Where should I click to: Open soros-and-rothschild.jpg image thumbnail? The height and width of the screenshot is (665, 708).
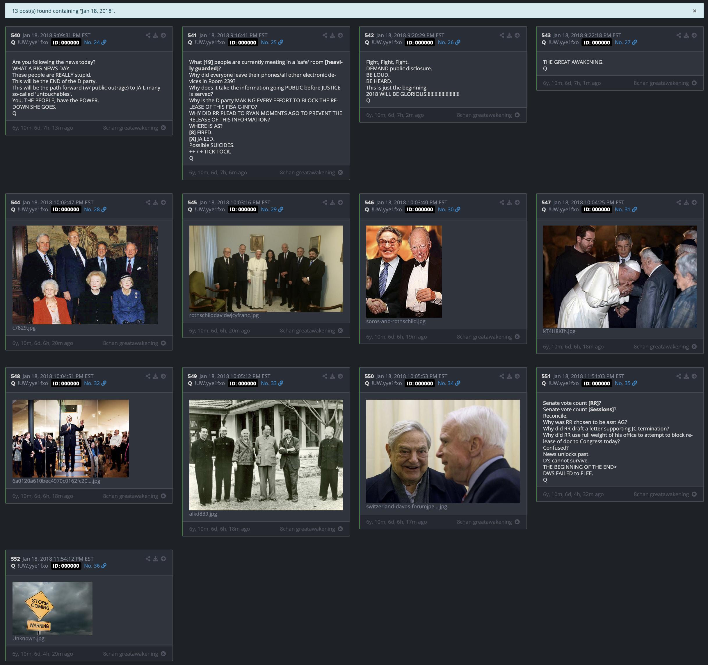pyautogui.click(x=404, y=271)
